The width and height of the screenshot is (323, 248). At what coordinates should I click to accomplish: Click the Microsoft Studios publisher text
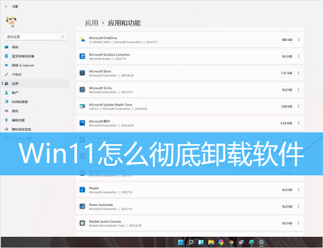[100, 59]
